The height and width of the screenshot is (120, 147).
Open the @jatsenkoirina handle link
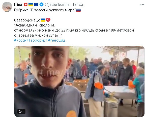pos(57,5)
